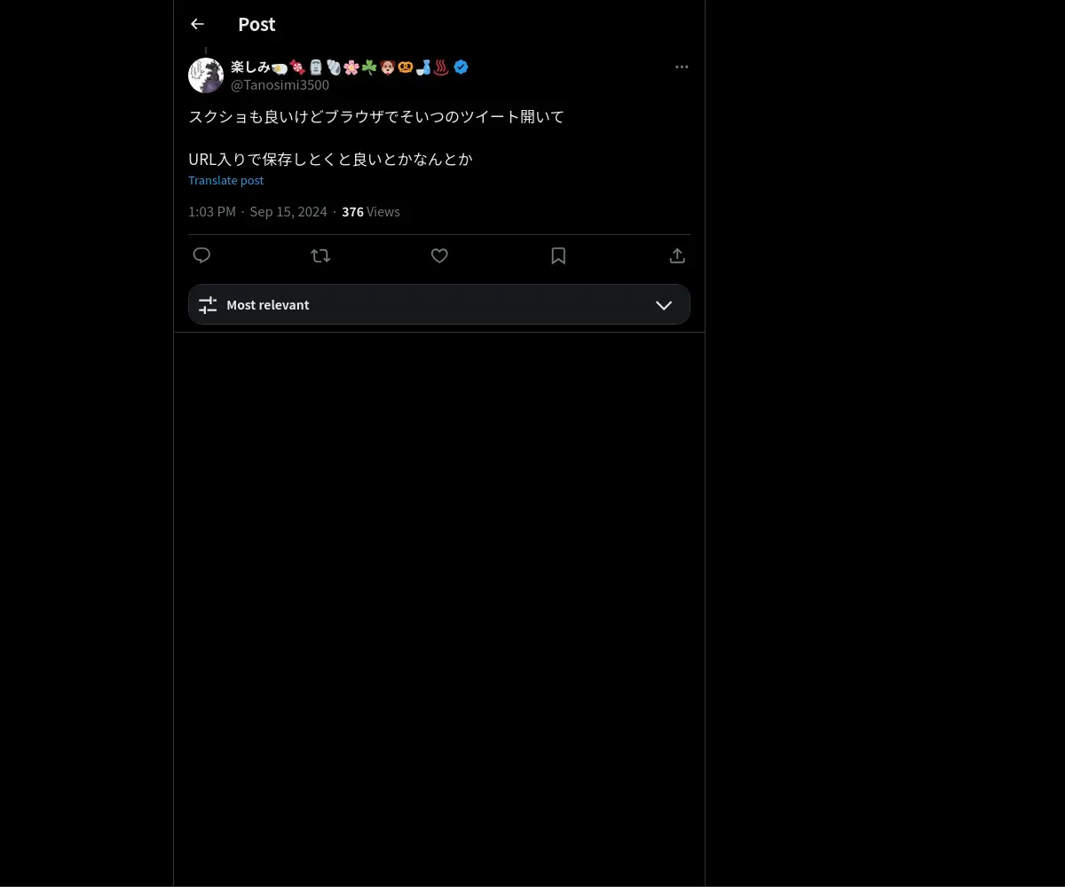This screenshot has height=887, width=1065.
Task: Click the 376 Views count
Action: (x=371, y=212)
